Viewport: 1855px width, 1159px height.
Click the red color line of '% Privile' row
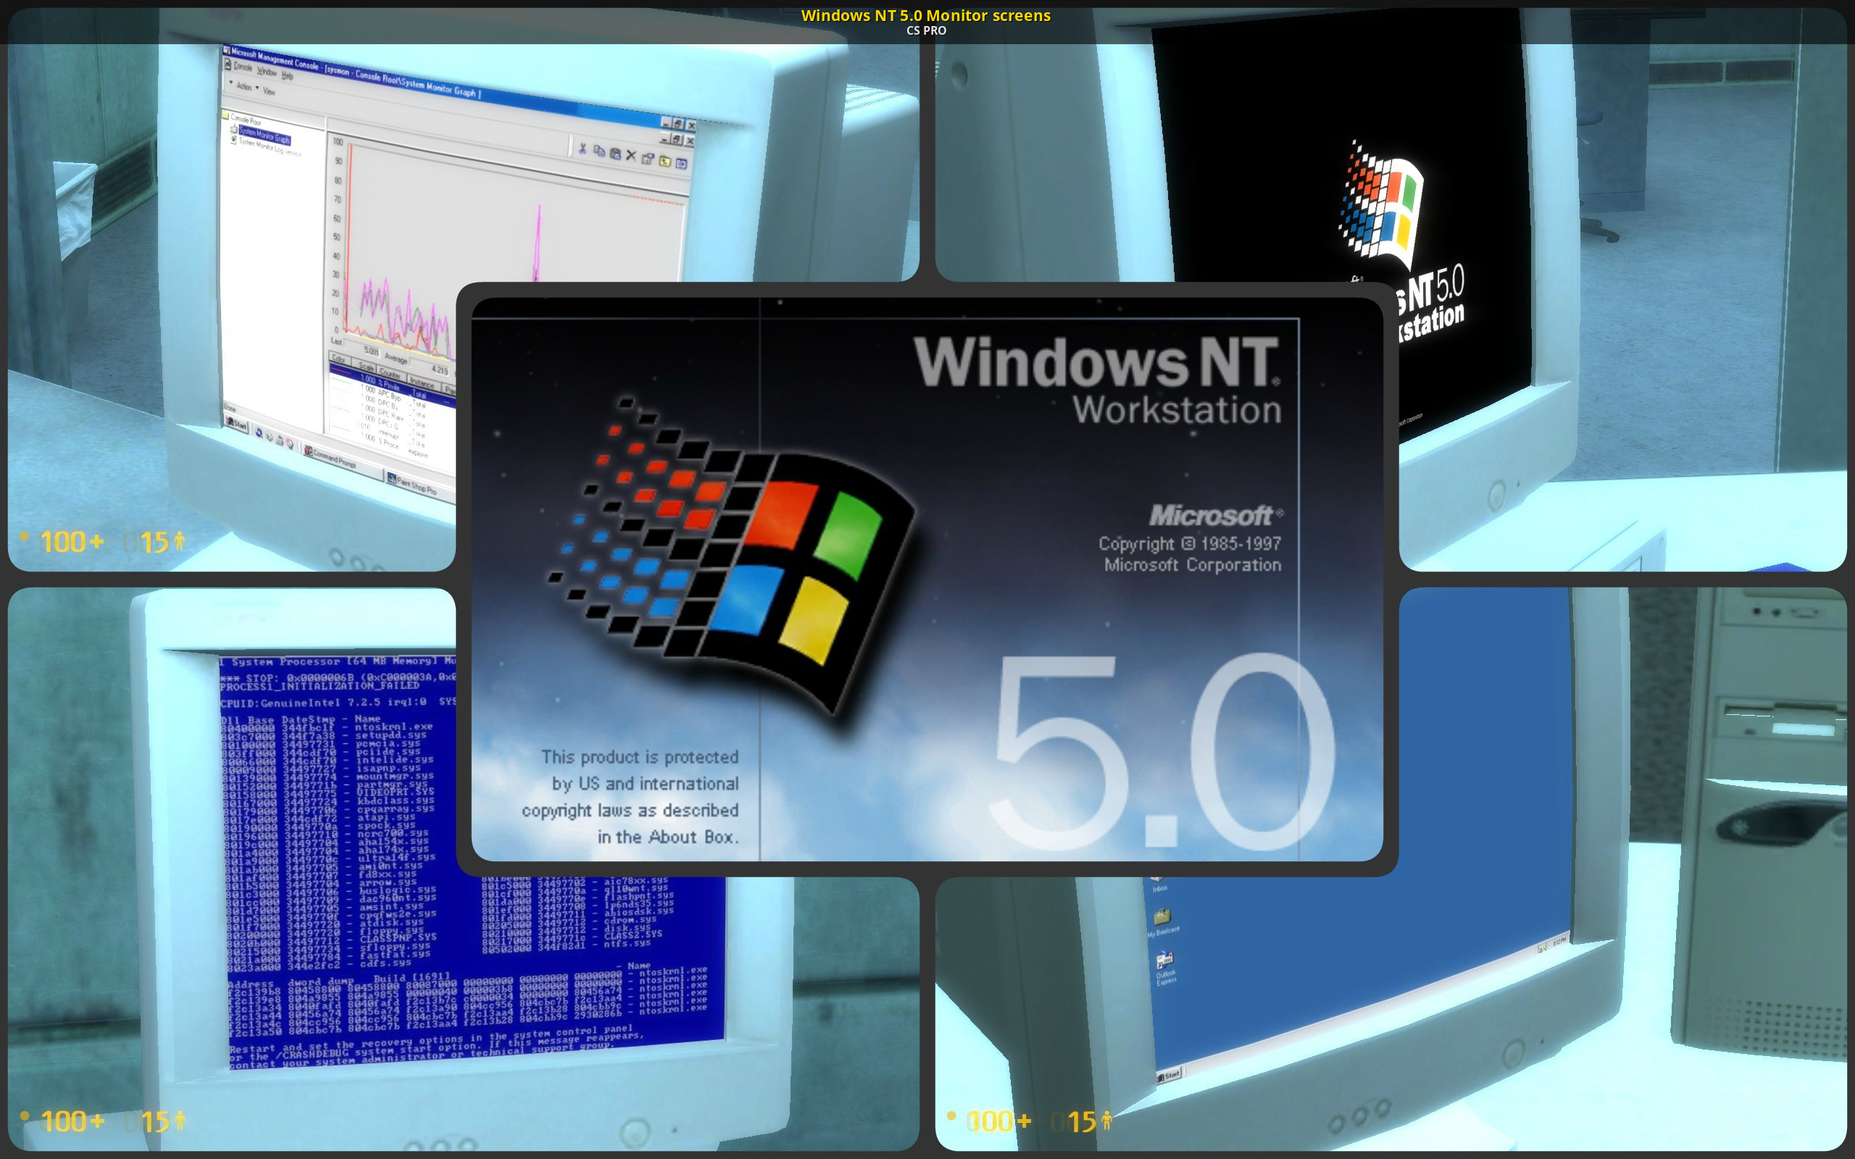click(x=342, y=370)
